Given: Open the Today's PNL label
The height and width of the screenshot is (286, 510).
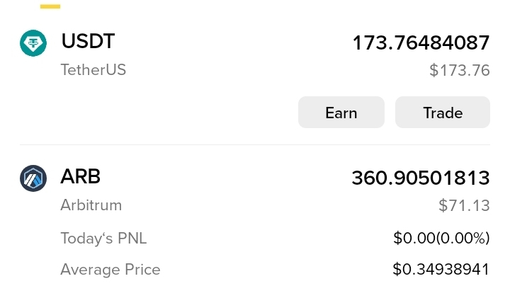Looking at the screenshot, I should click(x=103, y=239).
